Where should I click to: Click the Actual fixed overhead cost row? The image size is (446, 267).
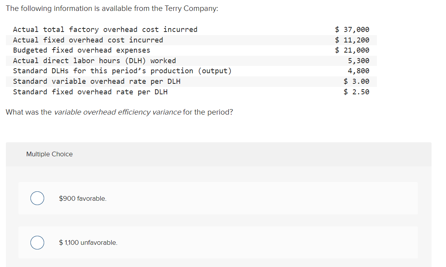(x=88, y=39)
